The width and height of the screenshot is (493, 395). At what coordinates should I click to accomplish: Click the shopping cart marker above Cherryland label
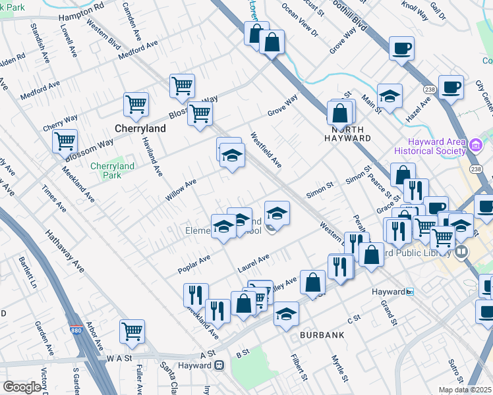(136, 104)
